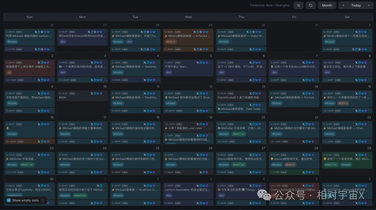Change the Timezone Asia Shanghai setting
This screenshot has width=376, height=210.
coord(269,5)
